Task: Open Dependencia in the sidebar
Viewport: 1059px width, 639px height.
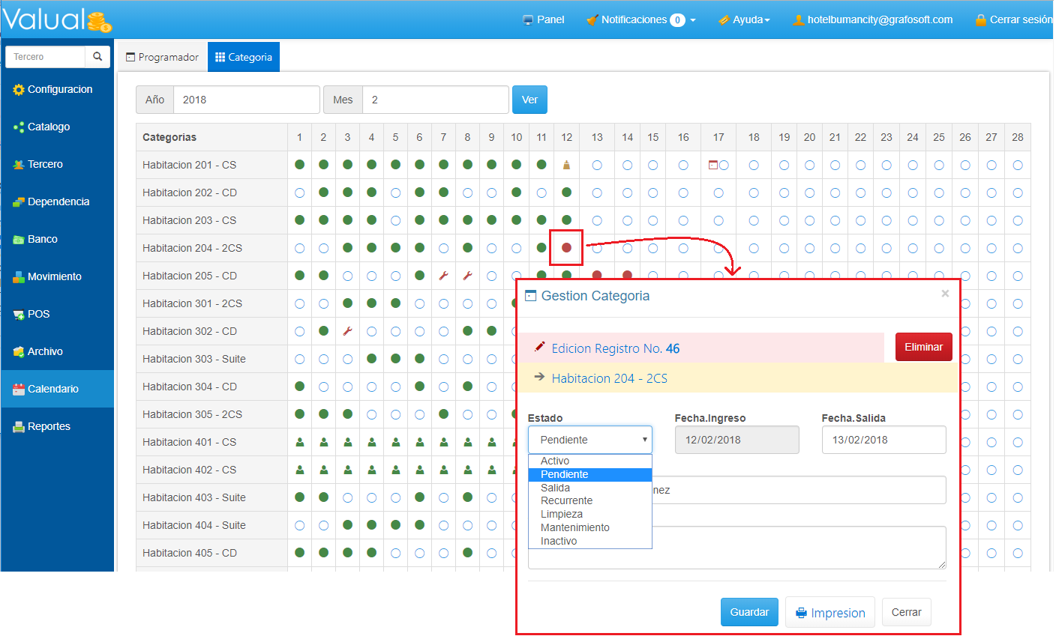Action: point(52,202)
